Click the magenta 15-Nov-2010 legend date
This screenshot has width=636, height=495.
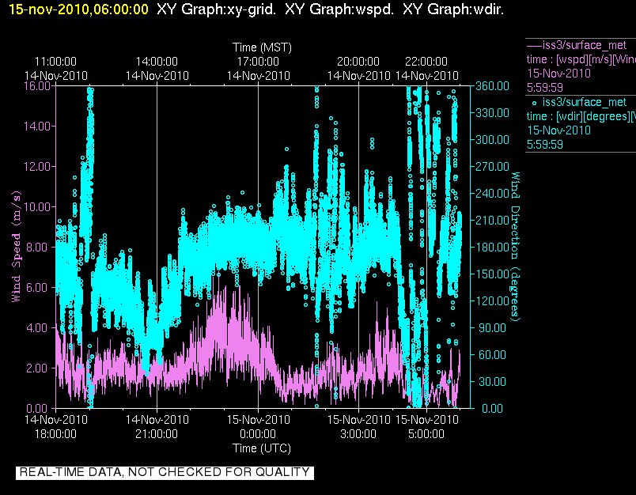point(558,74)
